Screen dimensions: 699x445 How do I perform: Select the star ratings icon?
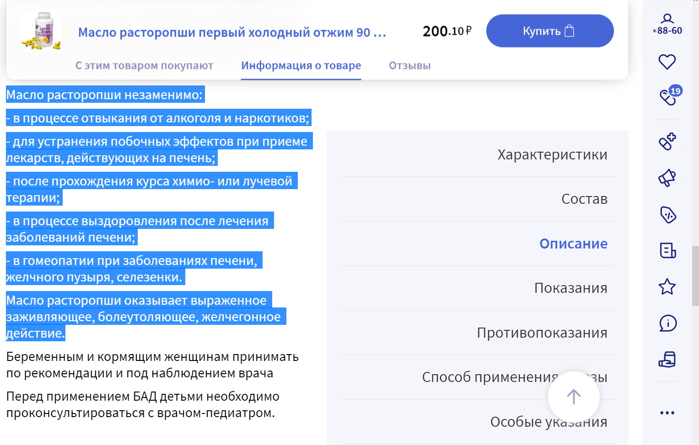667,287
